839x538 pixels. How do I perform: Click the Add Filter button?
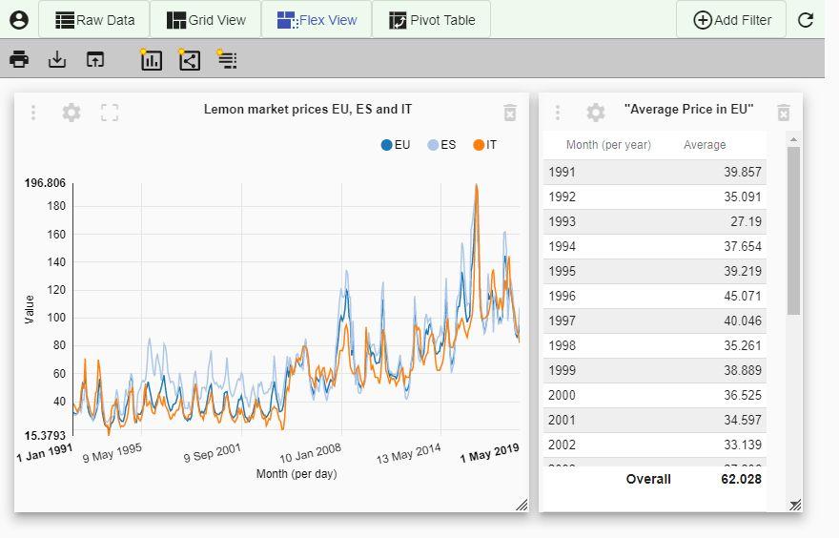tap(731, 19)
